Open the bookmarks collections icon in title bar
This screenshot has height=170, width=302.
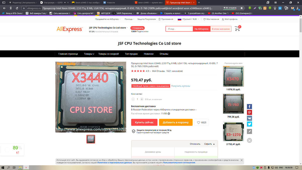pos(268,3)
